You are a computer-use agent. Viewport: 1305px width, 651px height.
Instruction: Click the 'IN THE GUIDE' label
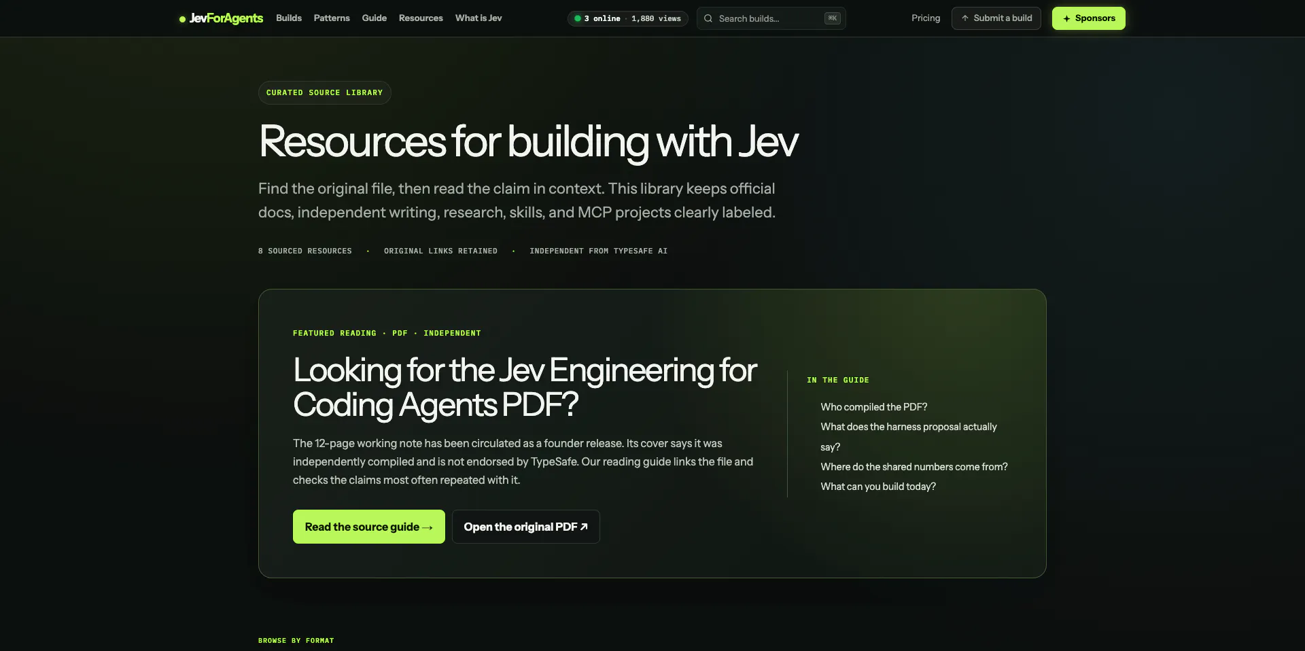tap(838, 380)
